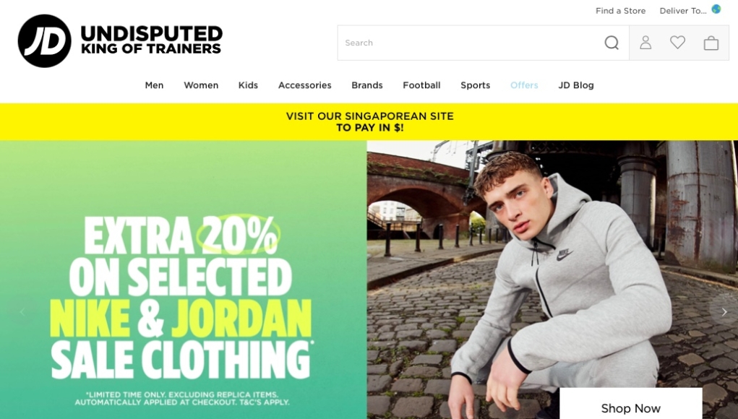
Task: Expand the Kids category menu
Action: click(x=248, y=85)
